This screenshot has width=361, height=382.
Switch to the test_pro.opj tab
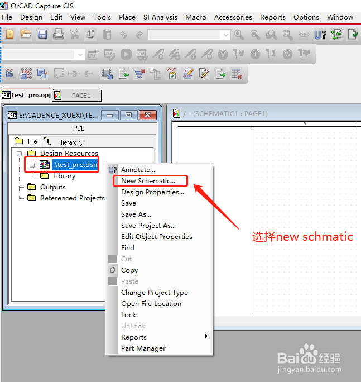point(27,95)
